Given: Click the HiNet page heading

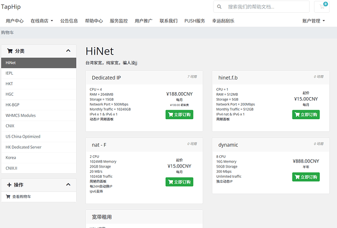Looking at the screenshot, I should [100, 51].
